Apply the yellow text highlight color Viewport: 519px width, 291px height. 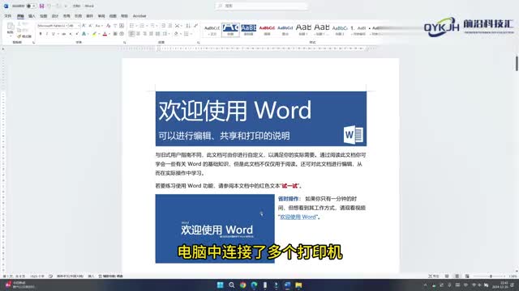pos(94,34)
